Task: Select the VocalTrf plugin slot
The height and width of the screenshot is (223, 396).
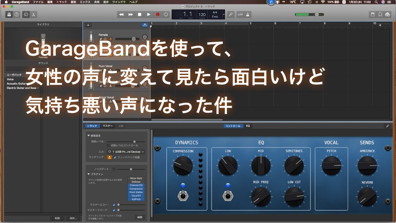Action: 136,196
